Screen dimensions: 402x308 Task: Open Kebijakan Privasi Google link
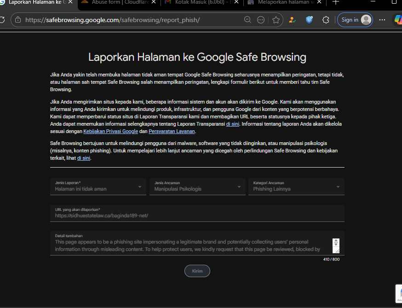[x=111, y=131]
